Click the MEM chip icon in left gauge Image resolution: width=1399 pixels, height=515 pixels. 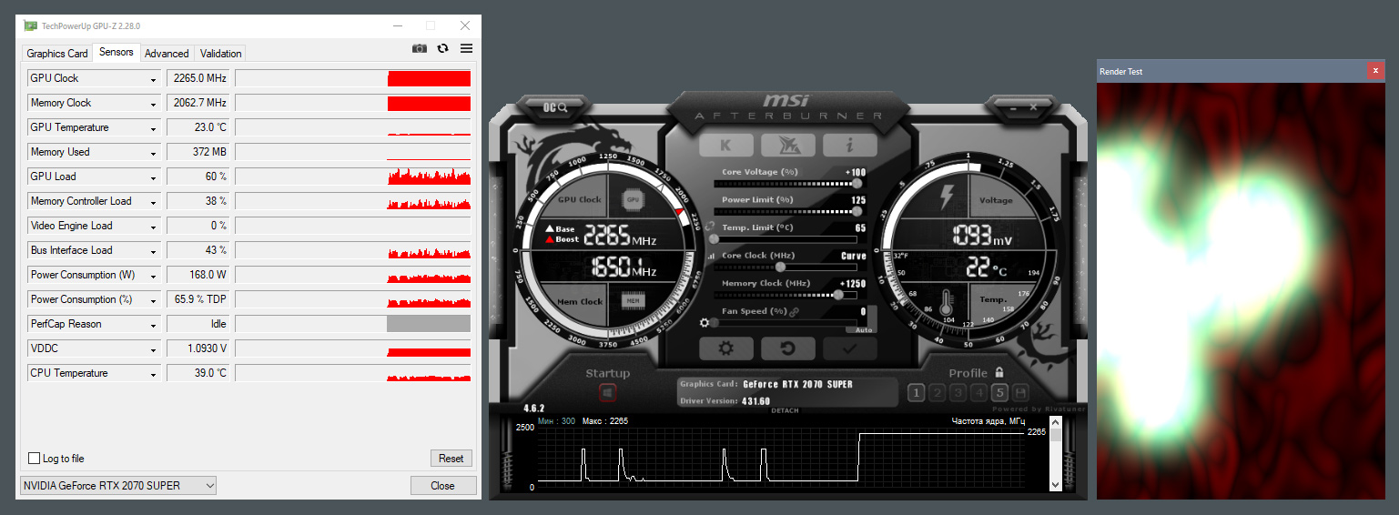(634, 300)
